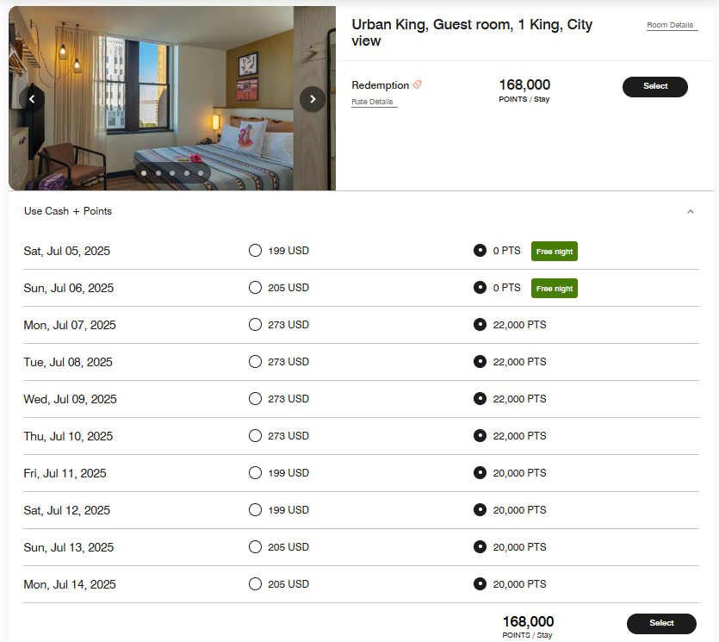Click the left arrow on the photo carousel
719x642 pixels.
coord(32,99)
